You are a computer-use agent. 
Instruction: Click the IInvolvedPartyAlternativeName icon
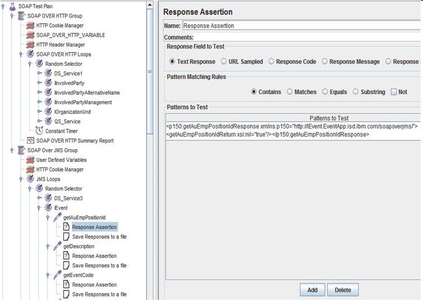(48, 92)
